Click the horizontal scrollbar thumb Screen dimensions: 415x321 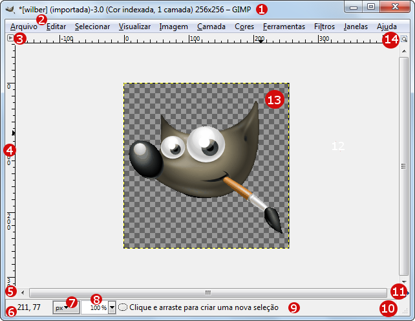[207, 293]
